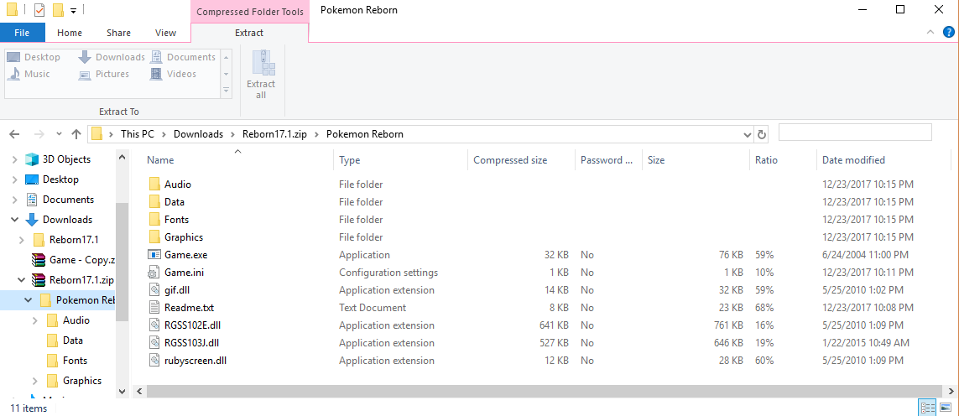This screenshot has width=959, height=416.
Task: Click the search box field
Action: (x=854, y=133)
